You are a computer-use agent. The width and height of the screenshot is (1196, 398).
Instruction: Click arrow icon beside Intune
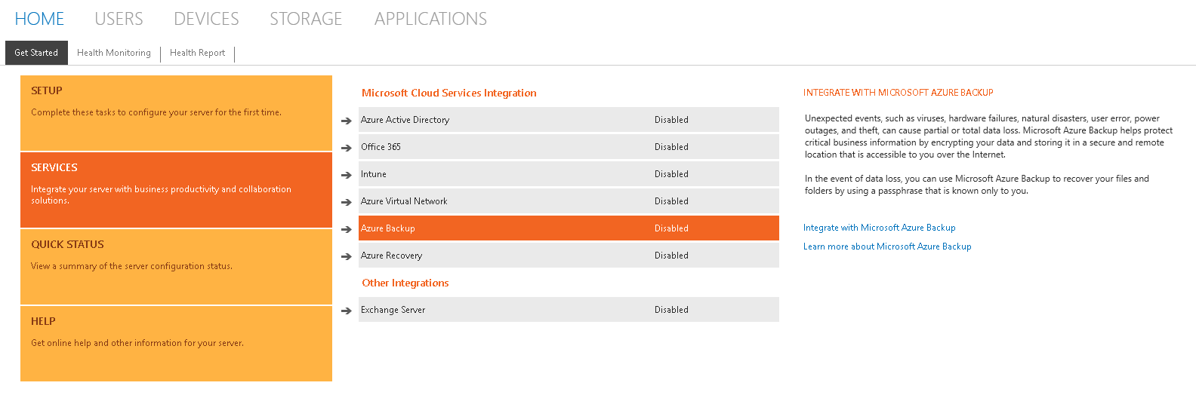(x=347, y=175)
